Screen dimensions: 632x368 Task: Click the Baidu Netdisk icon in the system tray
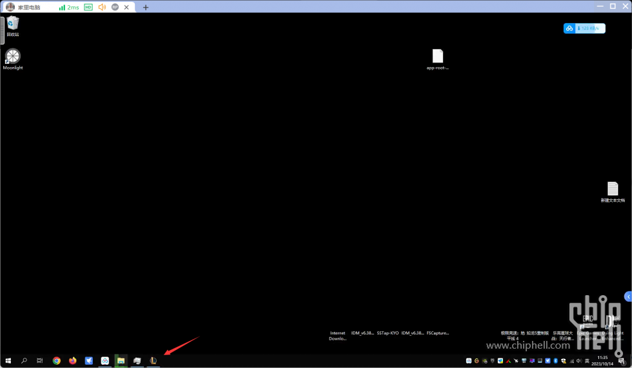[x=469, y=361]
